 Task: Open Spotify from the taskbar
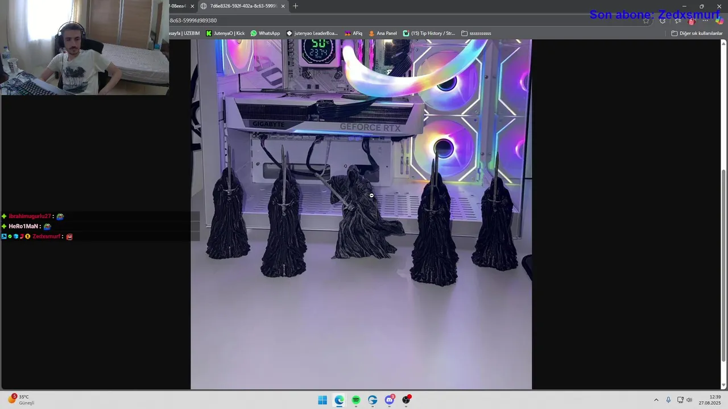pyautogui.click(x=356, y=400)
